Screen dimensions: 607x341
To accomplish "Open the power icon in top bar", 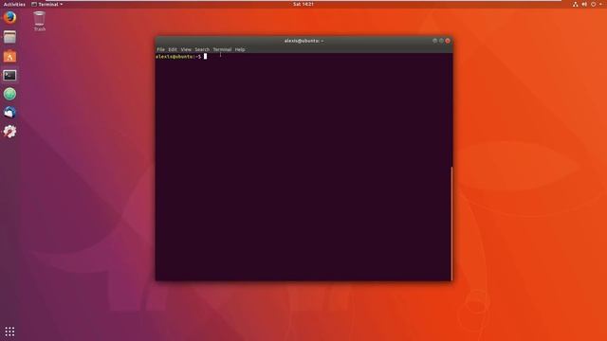I will point(593,4).
